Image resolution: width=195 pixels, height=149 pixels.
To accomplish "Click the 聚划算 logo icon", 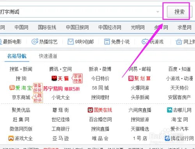I will [x=131, y=78].
